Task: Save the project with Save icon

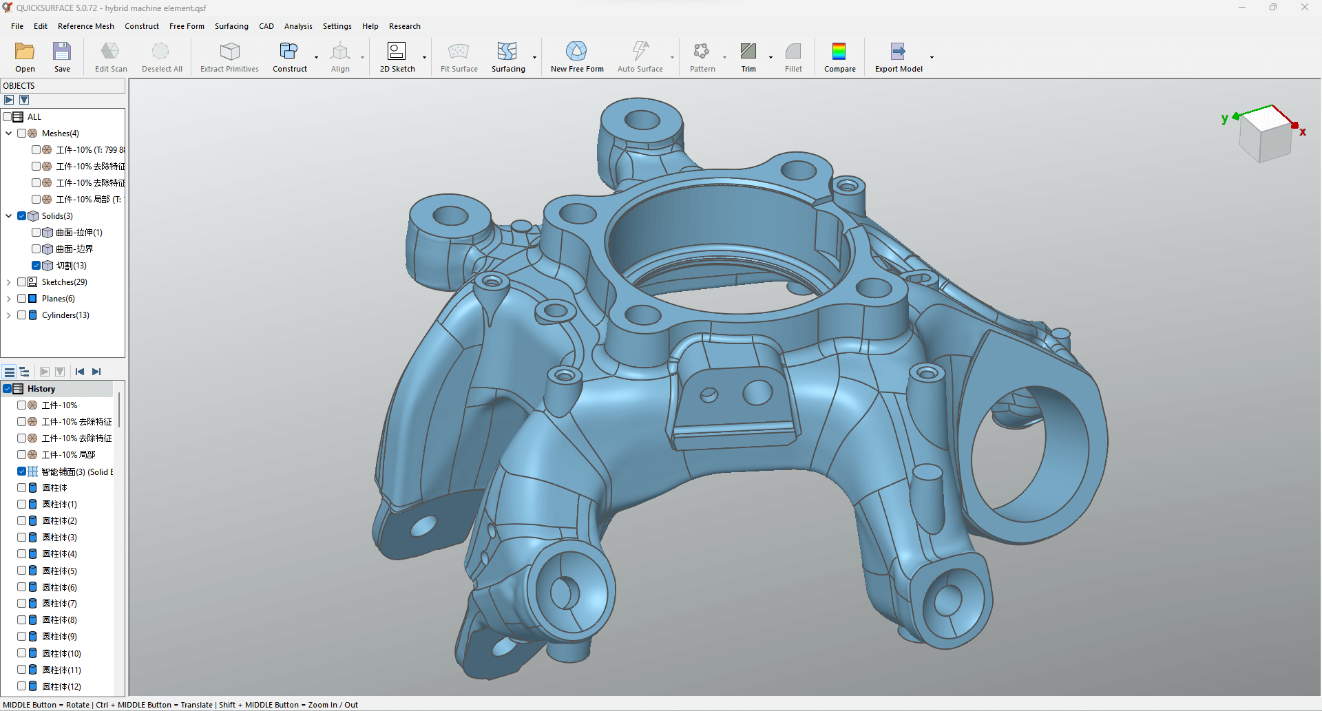Action: [x=62, y=57]
